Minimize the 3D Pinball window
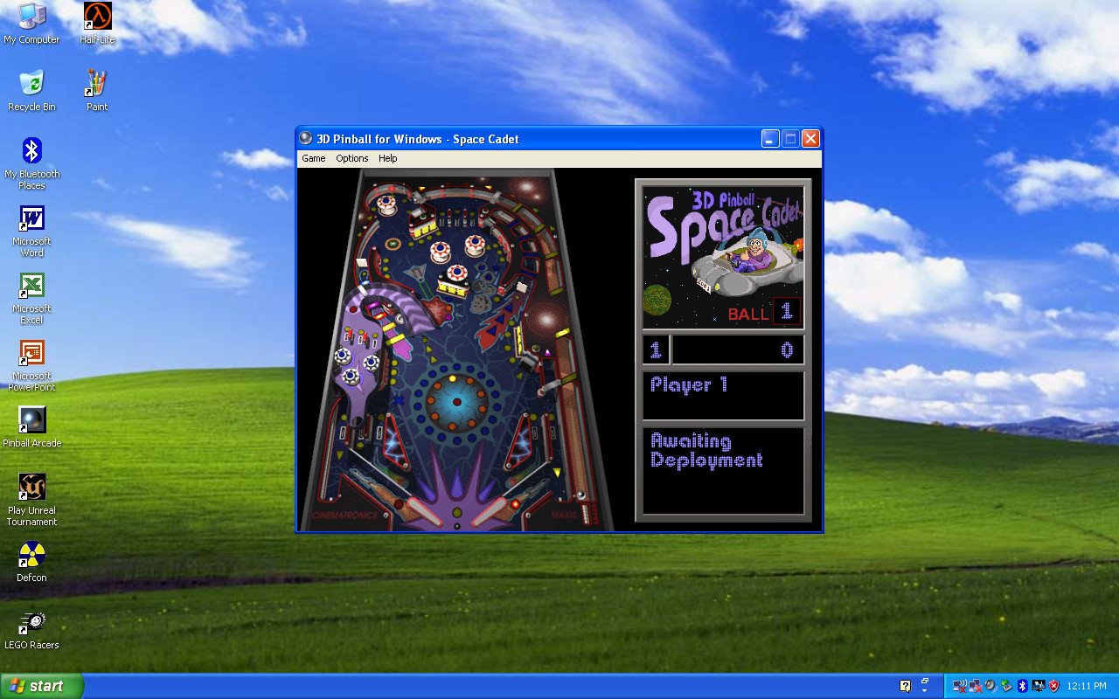This screenshot has width=1119, height=699. (770, 138)
